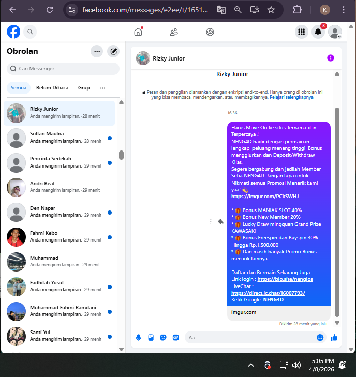The image size is (356, 377).
Task: Open the imgur.com/PCkSWHJ link
Action: (x=265, y=196)
